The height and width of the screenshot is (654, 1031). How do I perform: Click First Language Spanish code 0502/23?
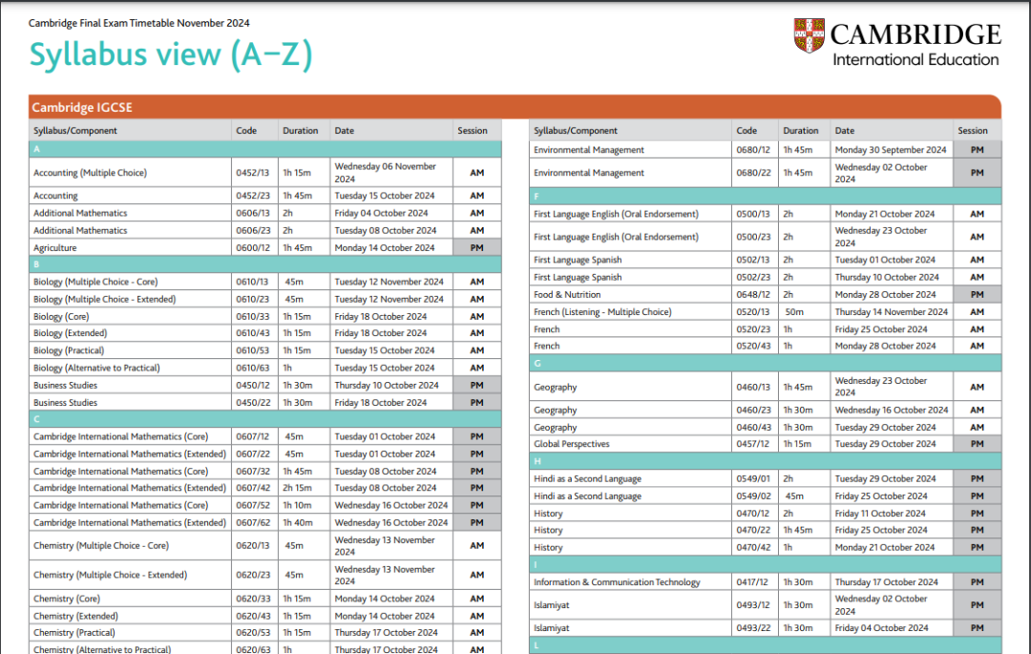click(753, 278)
